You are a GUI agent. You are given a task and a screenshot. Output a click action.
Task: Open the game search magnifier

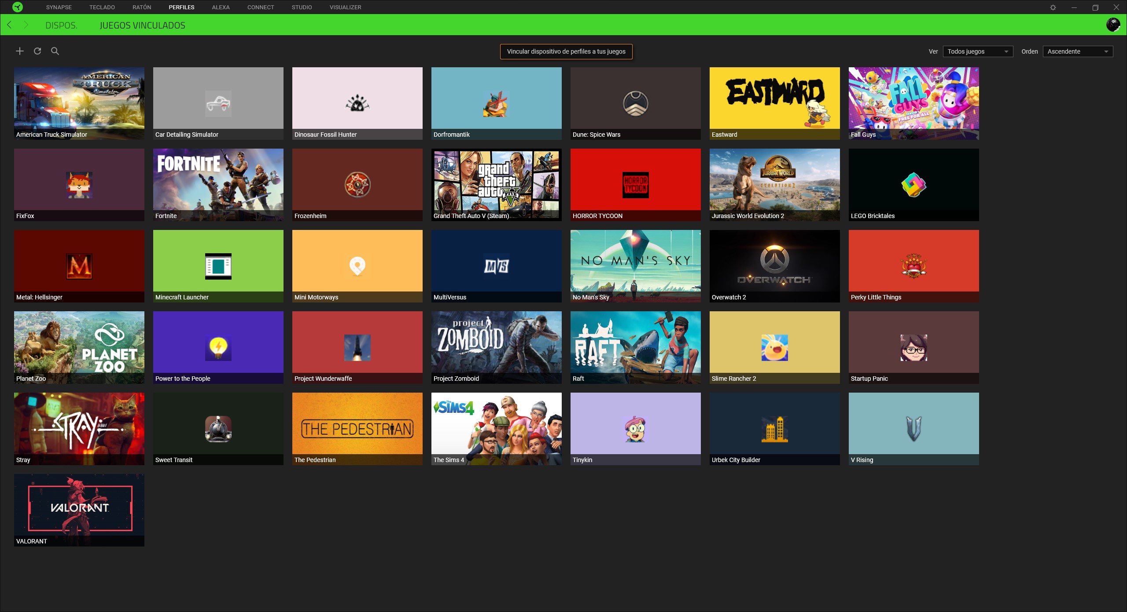(55, 51)
